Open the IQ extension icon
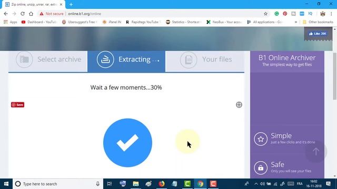Image resolution: width=337 pixels, height=189 pixels. 310,14
